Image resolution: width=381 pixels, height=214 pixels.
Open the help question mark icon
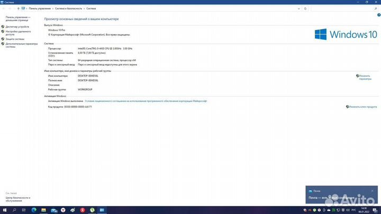click(379, 15)
